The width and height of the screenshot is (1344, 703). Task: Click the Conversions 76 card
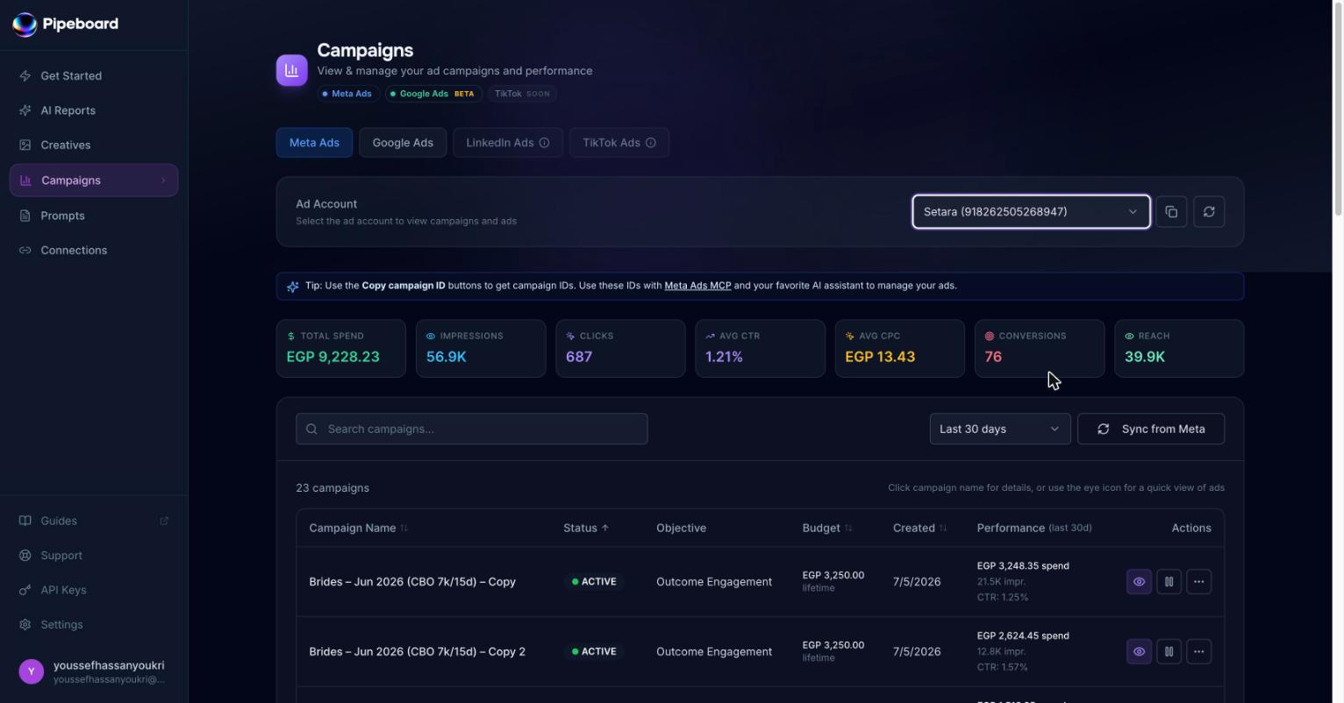tap(1040, 349)
